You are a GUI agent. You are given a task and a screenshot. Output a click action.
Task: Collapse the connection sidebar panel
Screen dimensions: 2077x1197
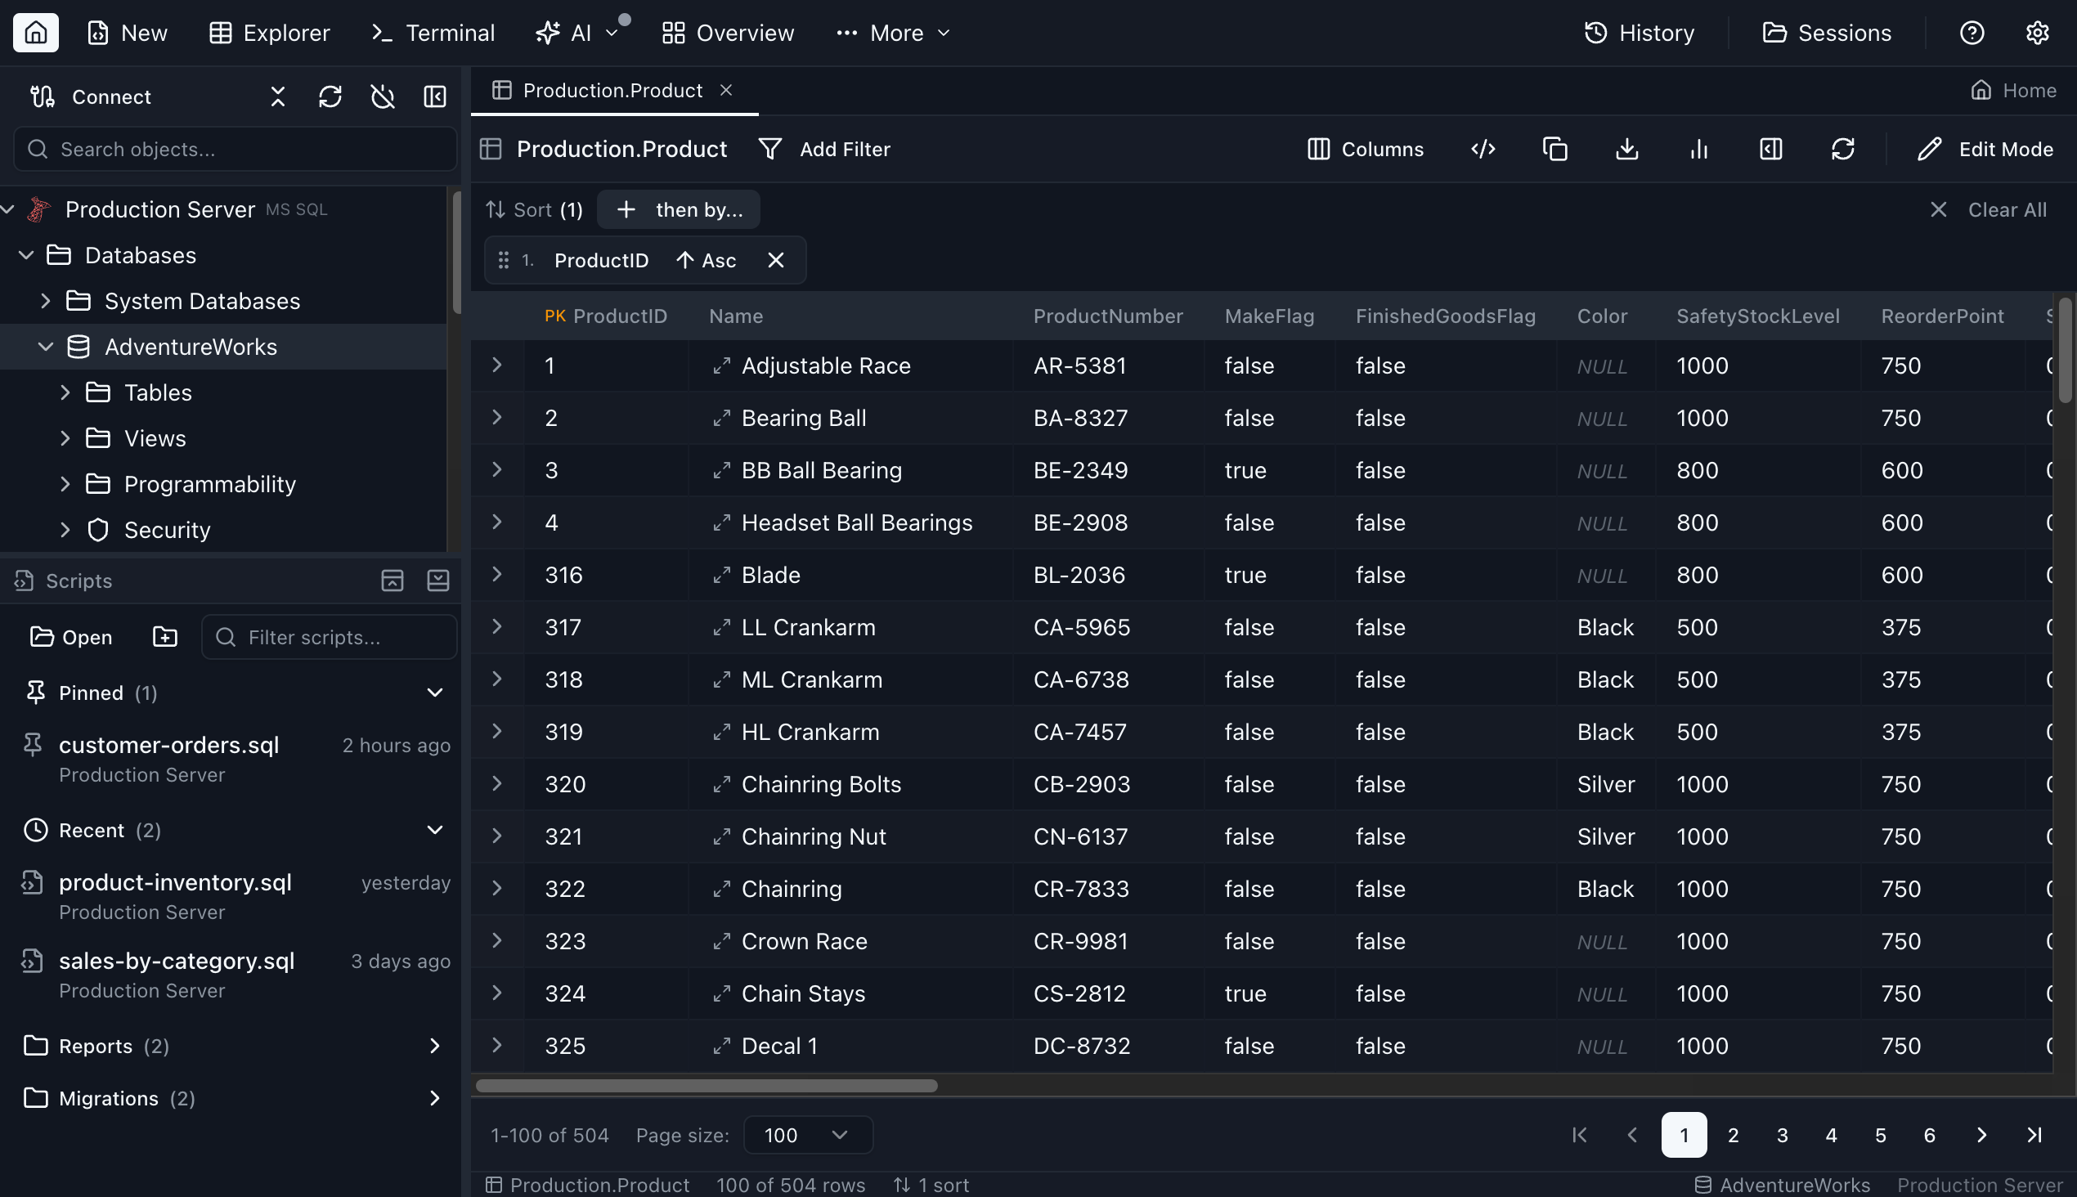pyautogui.click(x=435, y=96)
